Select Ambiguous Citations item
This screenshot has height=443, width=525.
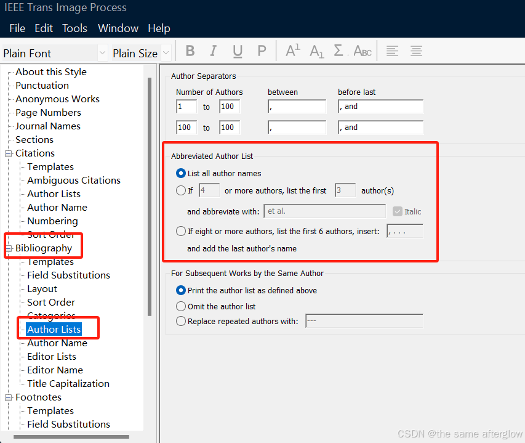(x=74, y=181)
